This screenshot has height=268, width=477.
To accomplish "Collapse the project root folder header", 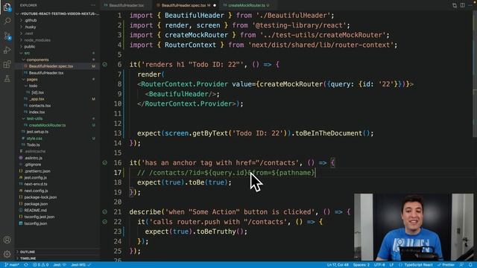I will (x=58, y=13).
